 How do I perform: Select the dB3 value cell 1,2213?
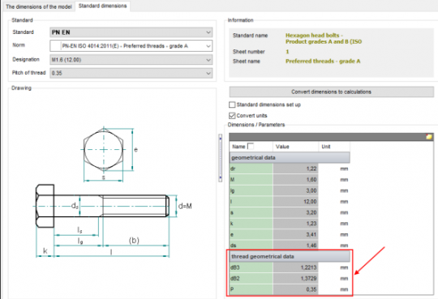(x=295, y=267)
